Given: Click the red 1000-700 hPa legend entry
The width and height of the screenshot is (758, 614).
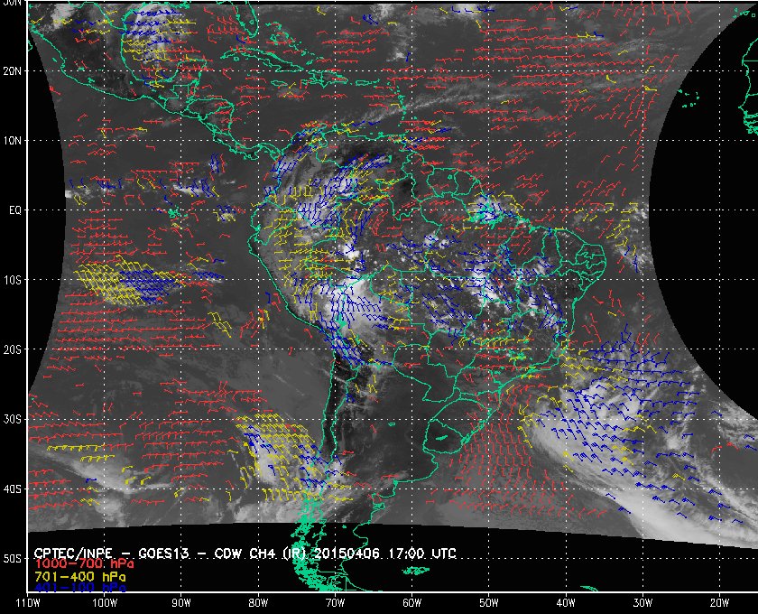Looking at the screenshot, I should [x=77, y=563].
